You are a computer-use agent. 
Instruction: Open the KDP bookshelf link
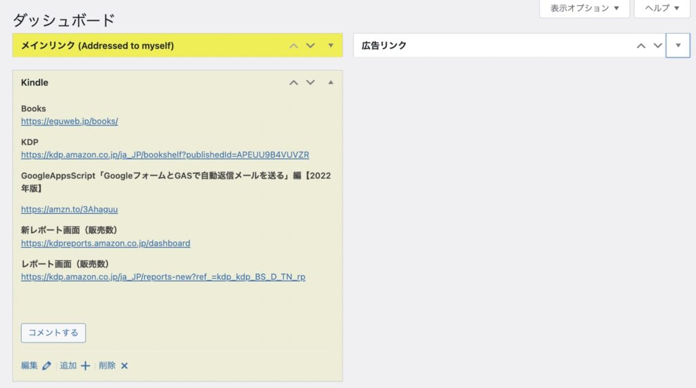tap(164, 155)
